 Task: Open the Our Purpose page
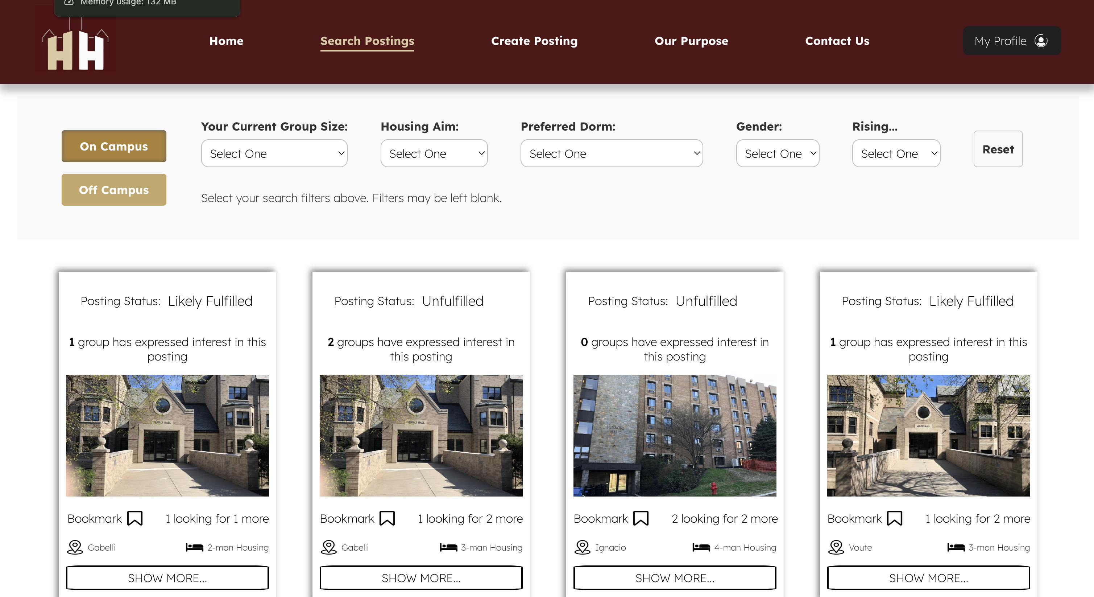[x=691, y=41]
